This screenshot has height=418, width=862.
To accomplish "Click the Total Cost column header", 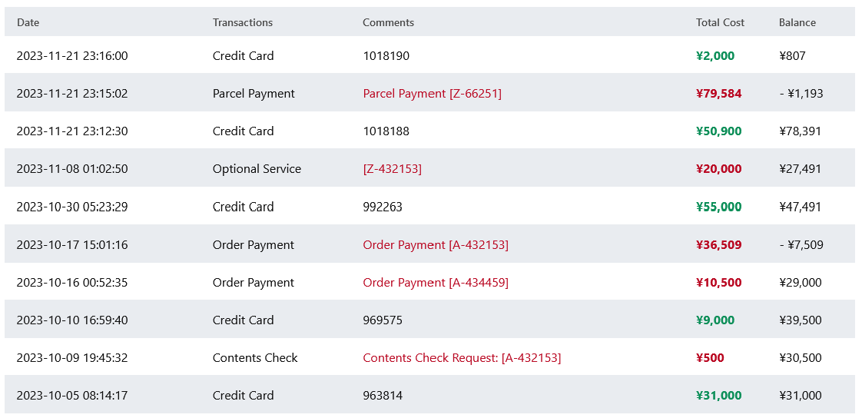I will tap(720, 23).
